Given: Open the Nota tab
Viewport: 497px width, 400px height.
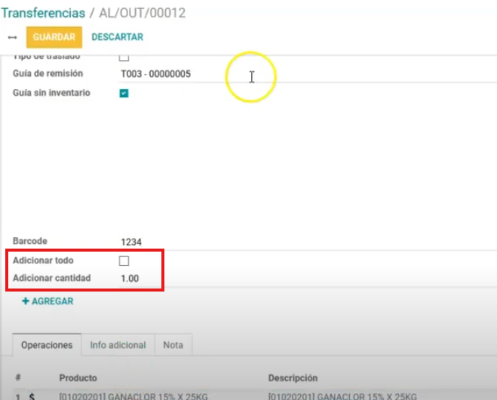Looking at the screenshot, I should click(173, 345).
